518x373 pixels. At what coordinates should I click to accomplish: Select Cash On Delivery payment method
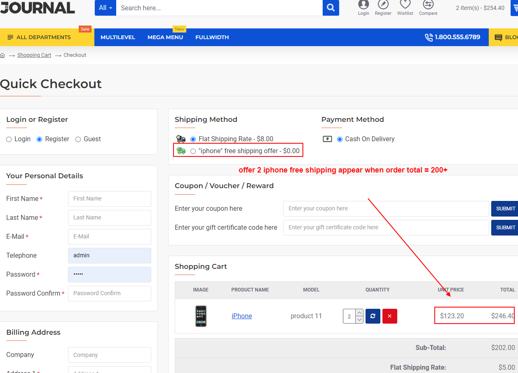pyautogui.click(x=340, y=140)
